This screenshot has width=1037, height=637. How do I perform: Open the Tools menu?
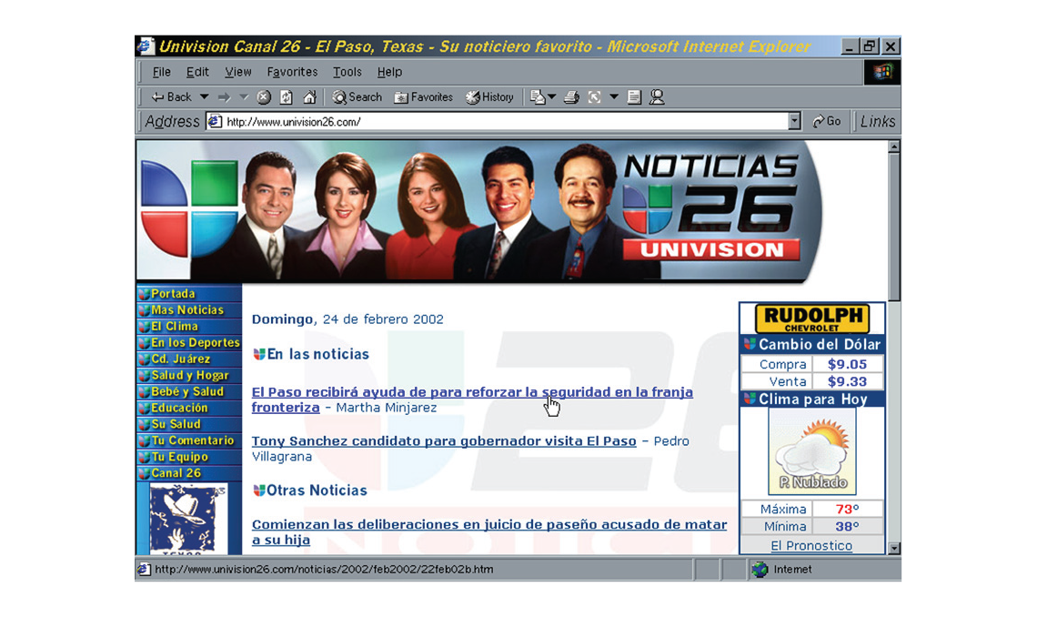point(347,72)
